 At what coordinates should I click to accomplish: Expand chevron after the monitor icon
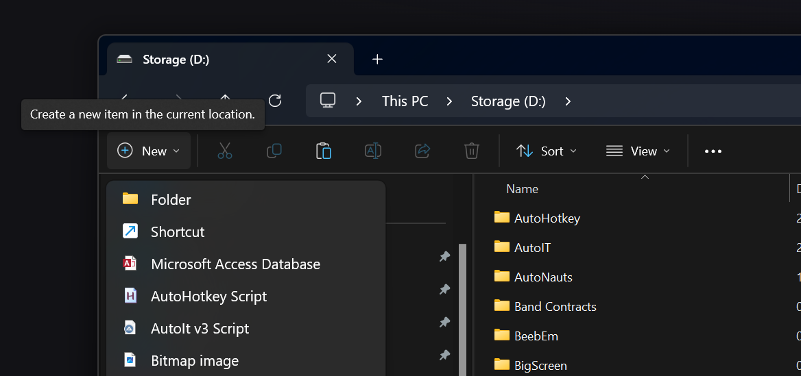(359, 101)
